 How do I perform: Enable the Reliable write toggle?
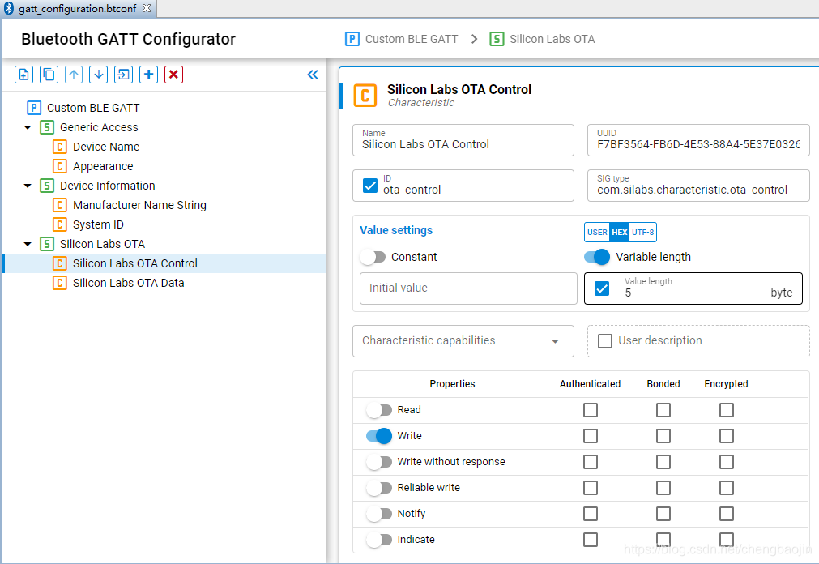379,488
